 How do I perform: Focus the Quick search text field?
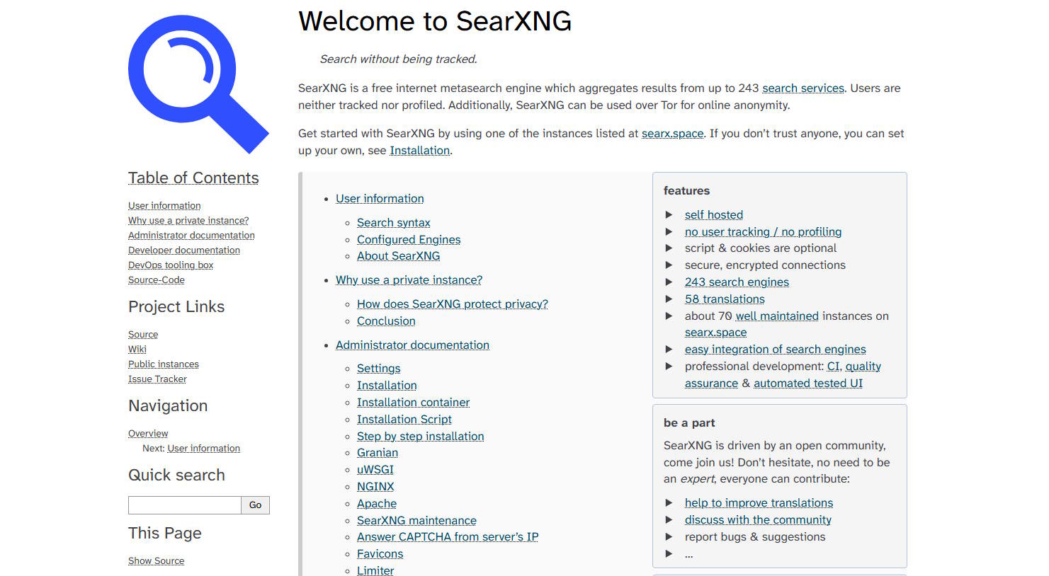pyautogui.click(x=185, y=505)
